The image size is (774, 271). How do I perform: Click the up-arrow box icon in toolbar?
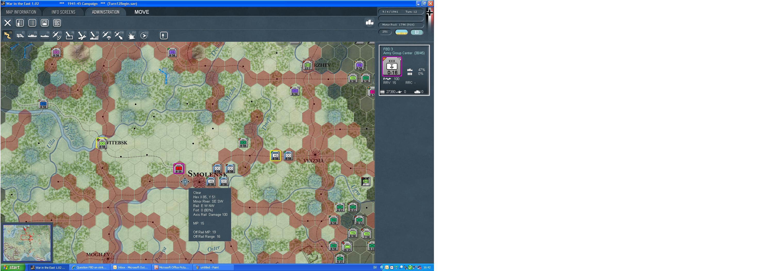tap(164, 35)
